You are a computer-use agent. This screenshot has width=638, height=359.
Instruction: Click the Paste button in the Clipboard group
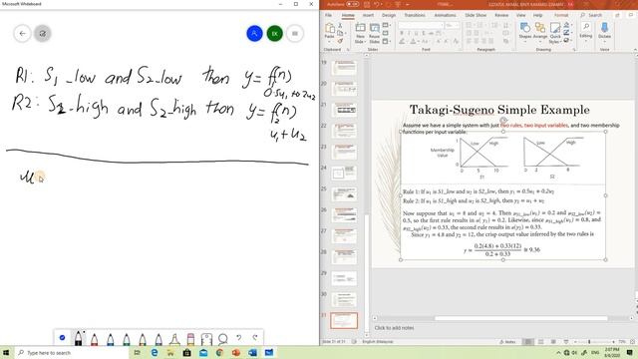point(330,32)
